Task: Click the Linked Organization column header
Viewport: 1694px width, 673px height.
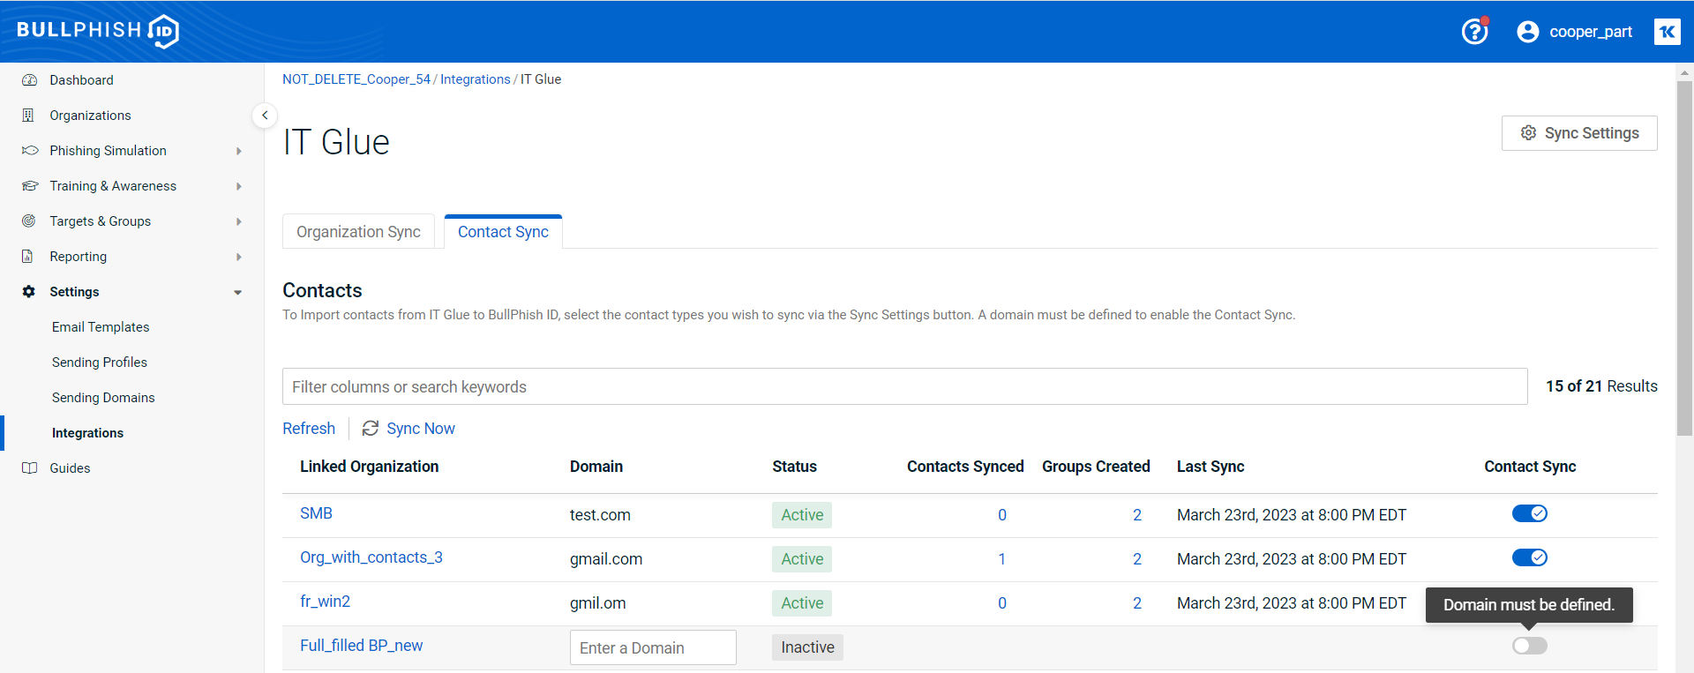Action: [x=369, y=467]
